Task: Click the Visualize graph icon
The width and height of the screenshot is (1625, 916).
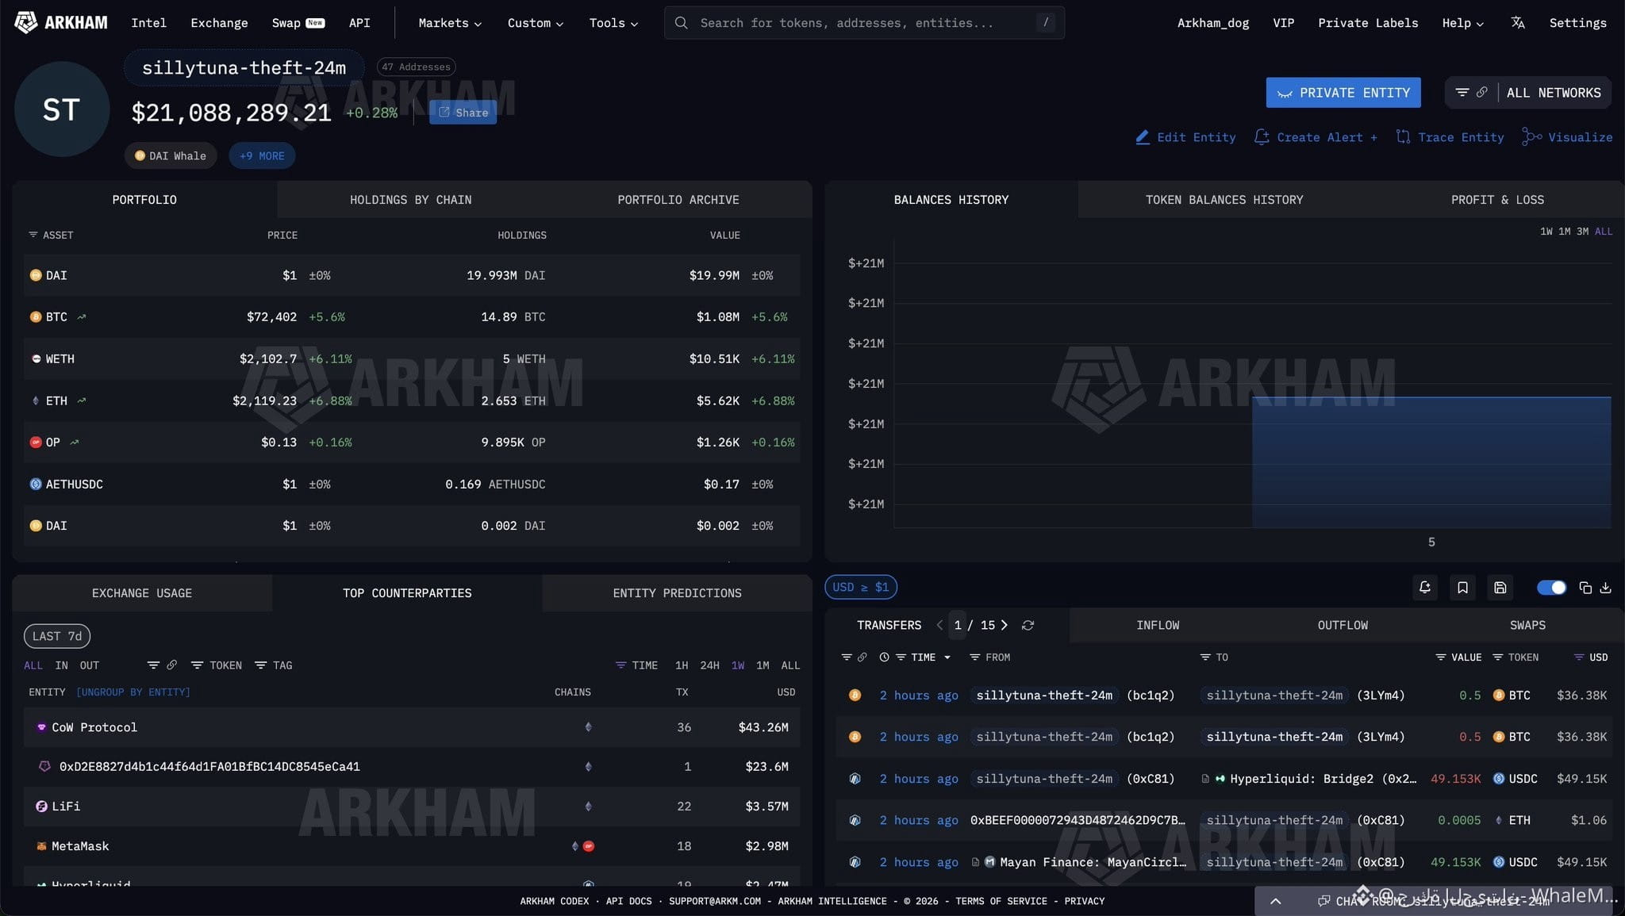Action: [x=1531, y=137]
